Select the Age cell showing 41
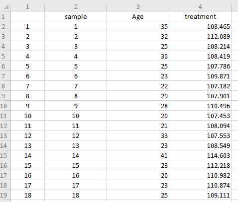Viewport: 238px width, 202px height. (138, 155)
